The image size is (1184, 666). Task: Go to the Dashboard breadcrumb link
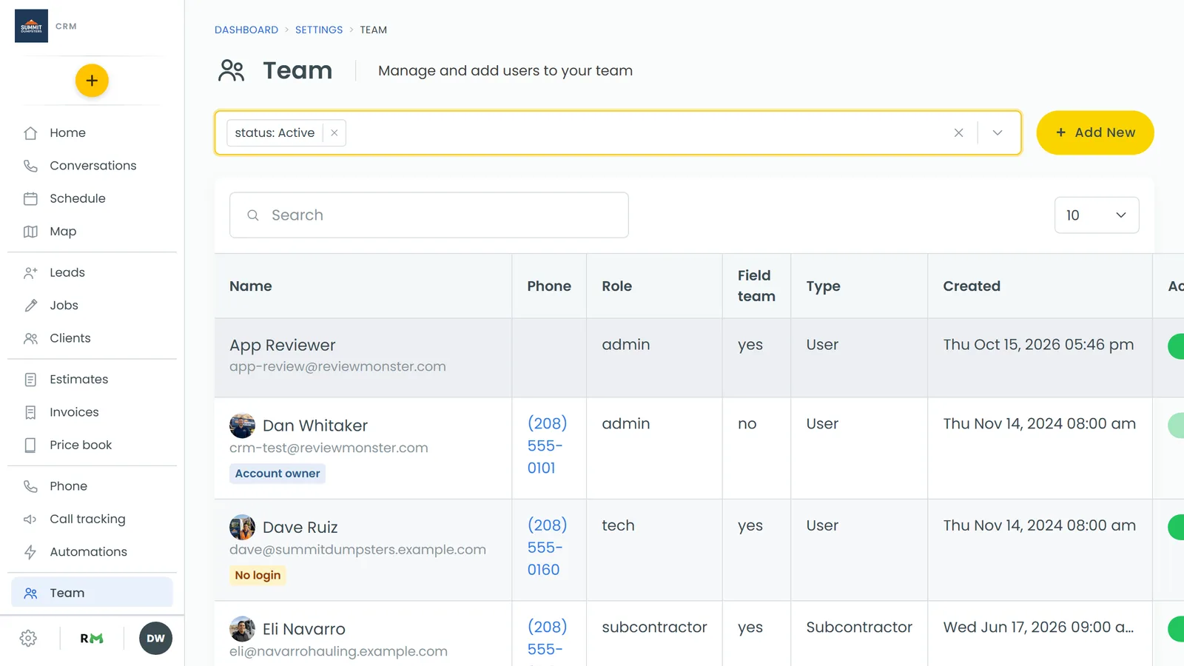coord(246,30)
